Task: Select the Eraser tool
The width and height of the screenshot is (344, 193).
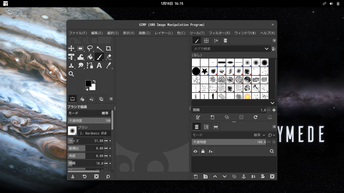Action: 109,57
